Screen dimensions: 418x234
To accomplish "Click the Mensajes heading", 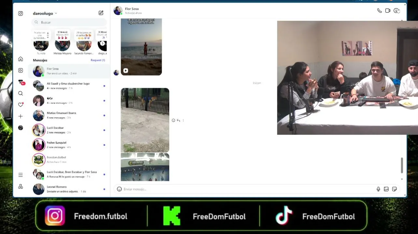I will point(40,60).
